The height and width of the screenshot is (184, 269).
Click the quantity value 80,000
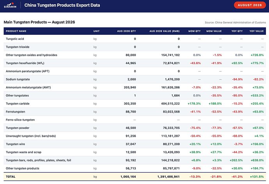[x=131, y=55]
